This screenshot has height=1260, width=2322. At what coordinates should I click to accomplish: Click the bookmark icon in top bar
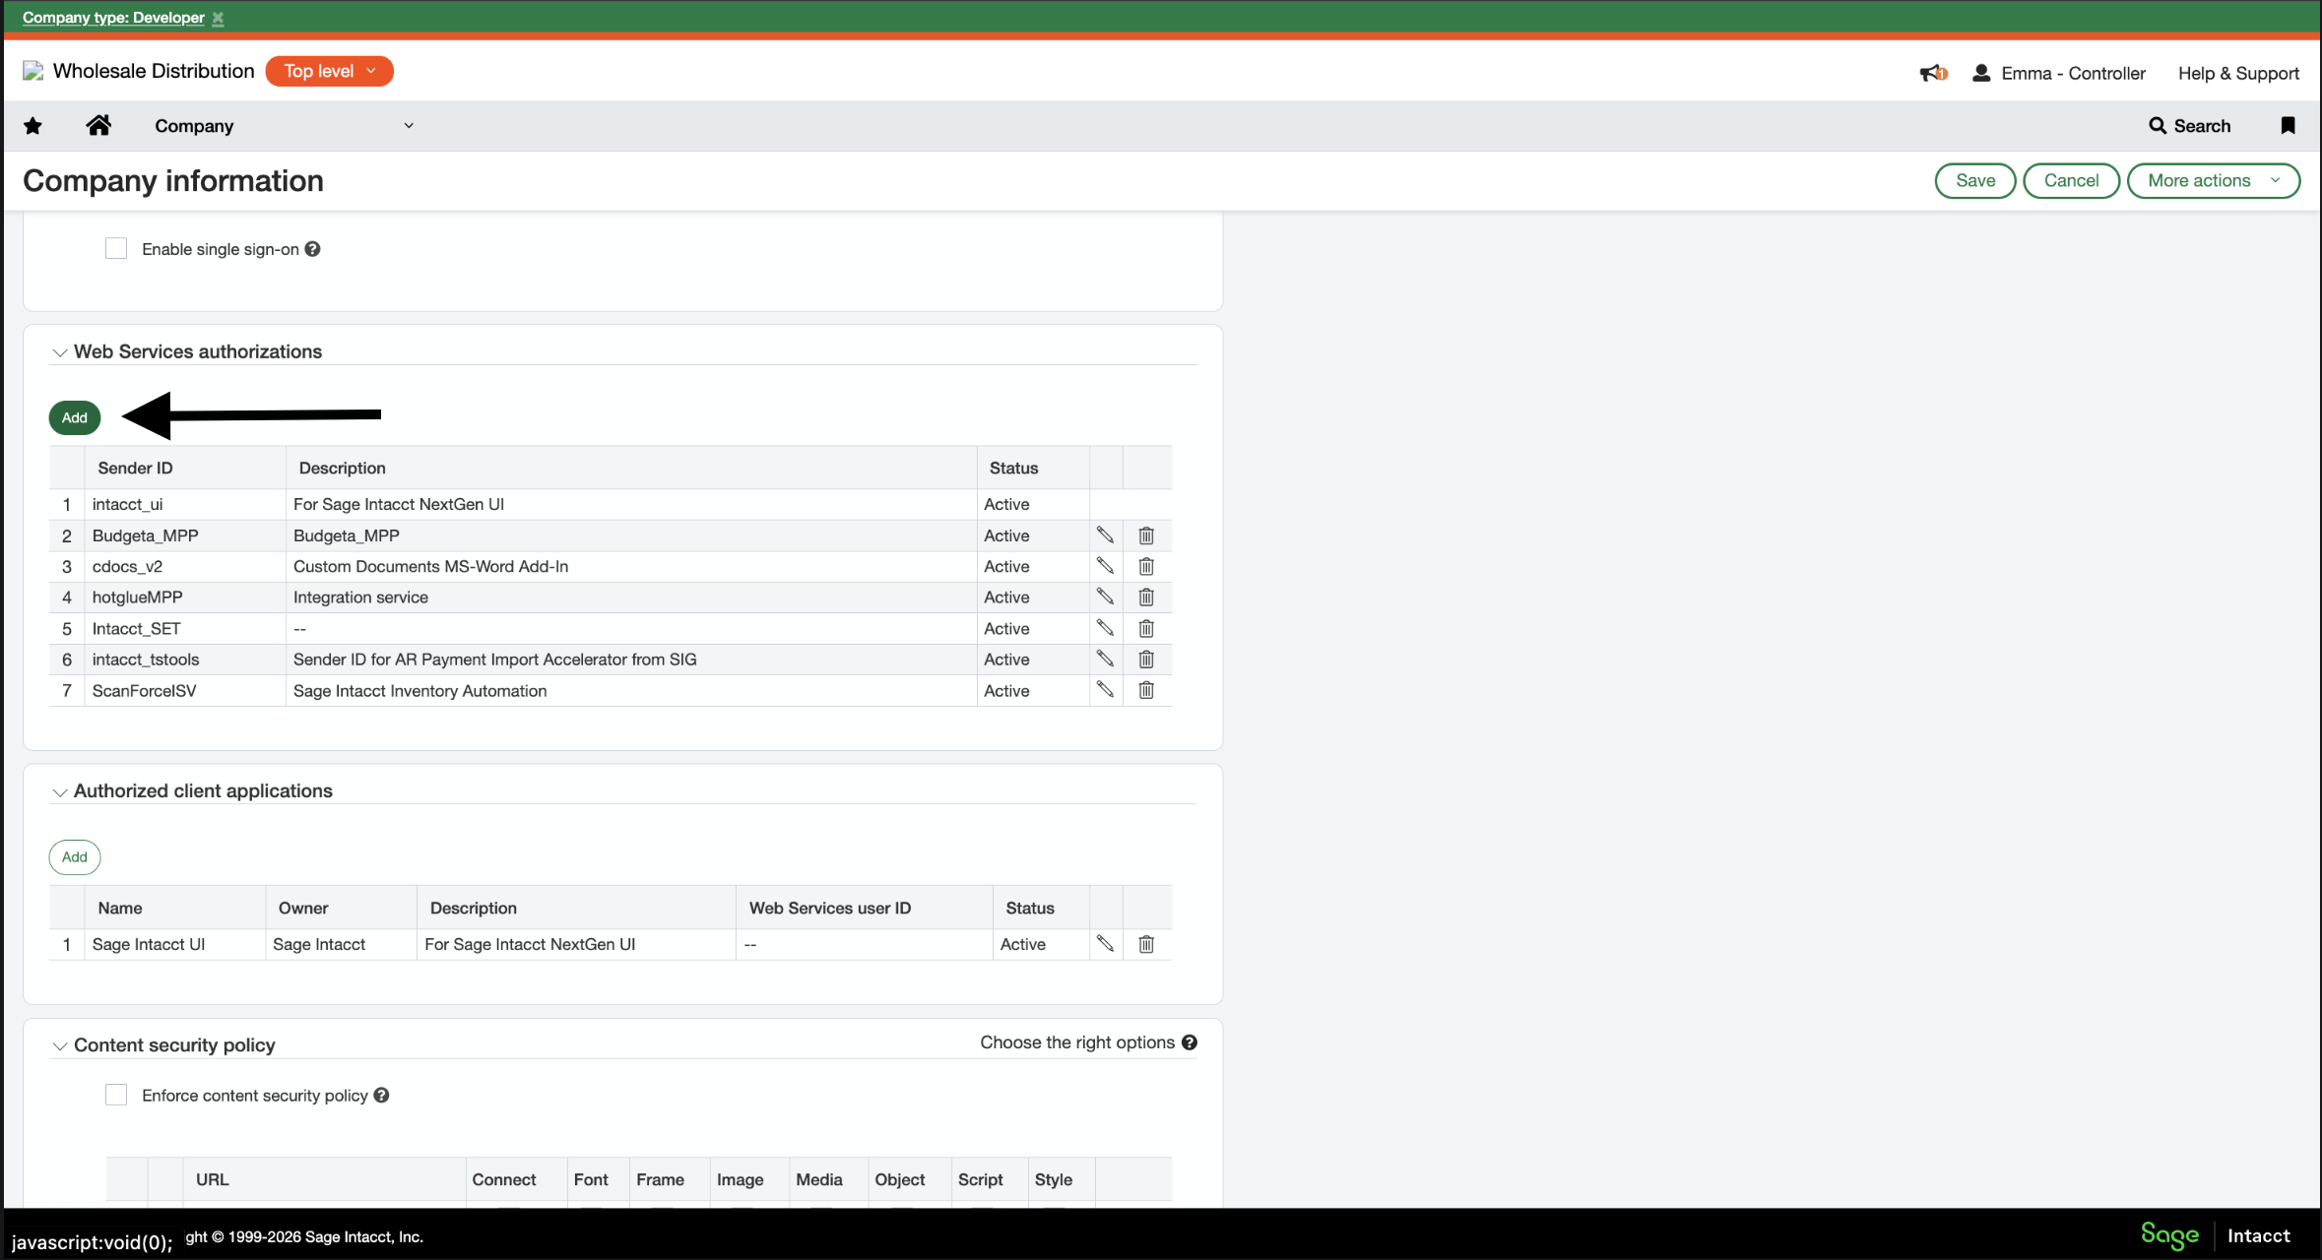(2288, 125)
